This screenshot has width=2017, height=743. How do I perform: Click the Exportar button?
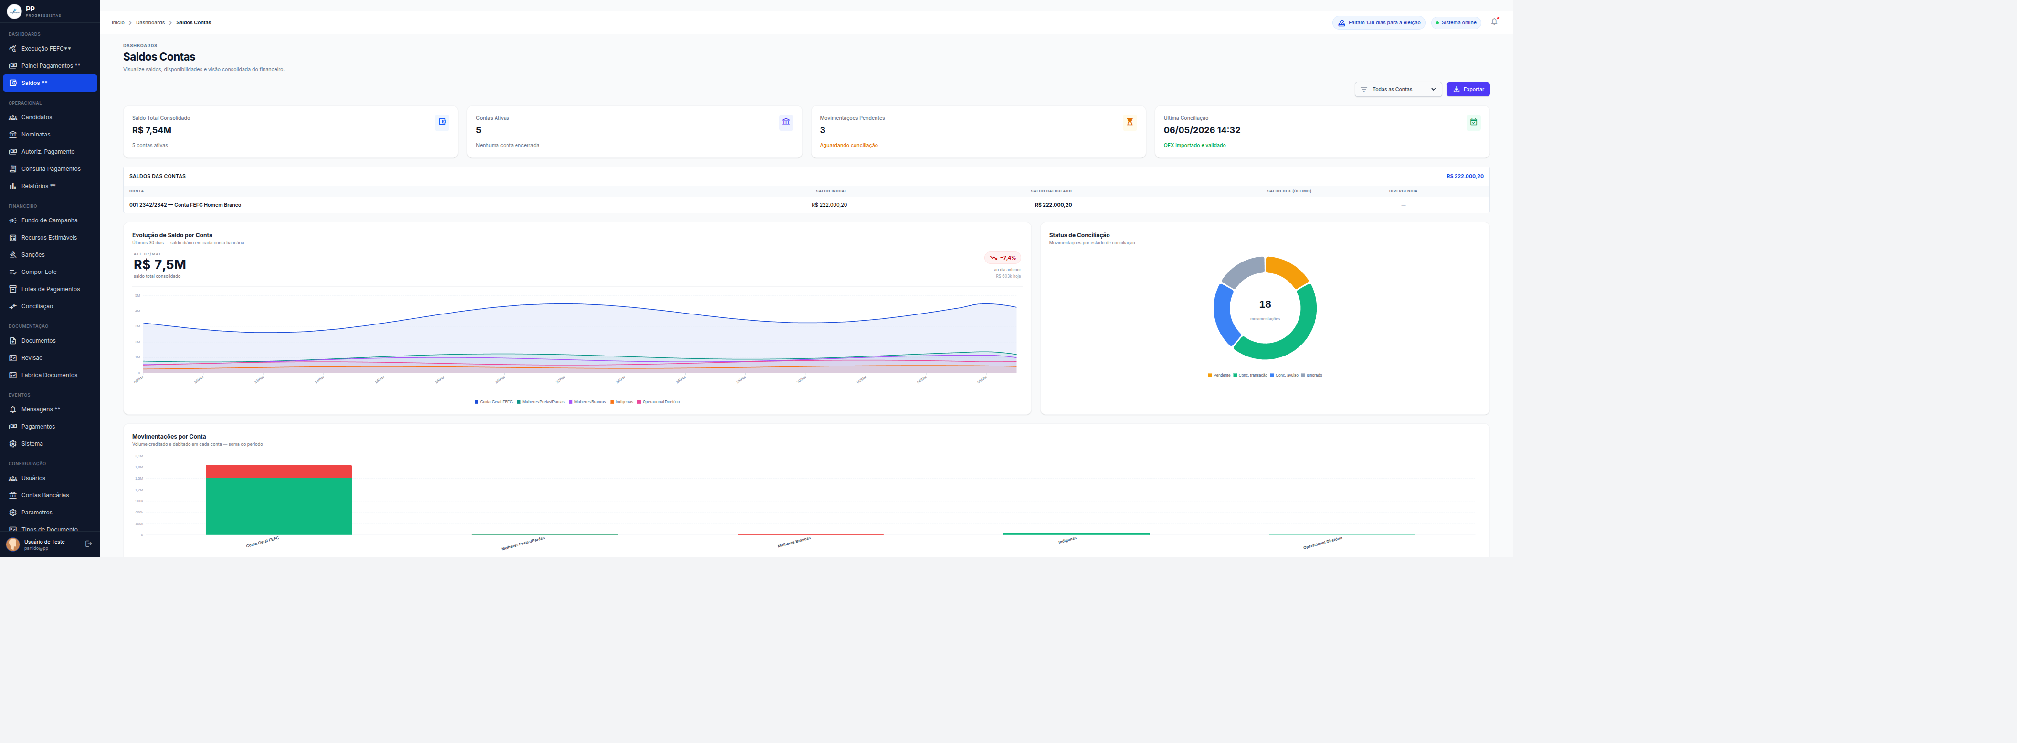1468,89
